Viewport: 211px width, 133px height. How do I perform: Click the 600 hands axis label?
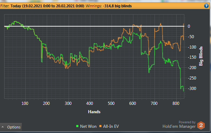(133, 103)
